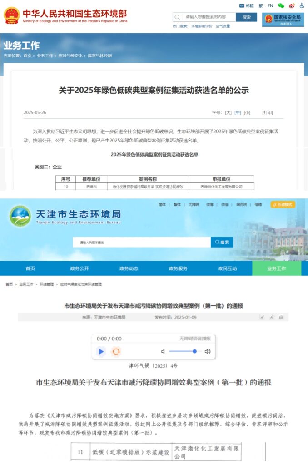The height and width of the screenshot is (466, 308).
Task: Open the Weibo icon link
Action: 292,6
